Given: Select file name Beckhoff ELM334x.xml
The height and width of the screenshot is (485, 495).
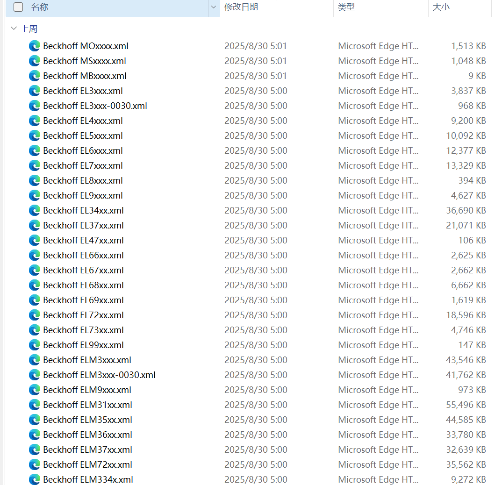Looking at the screenshot, I should [88, 480].
